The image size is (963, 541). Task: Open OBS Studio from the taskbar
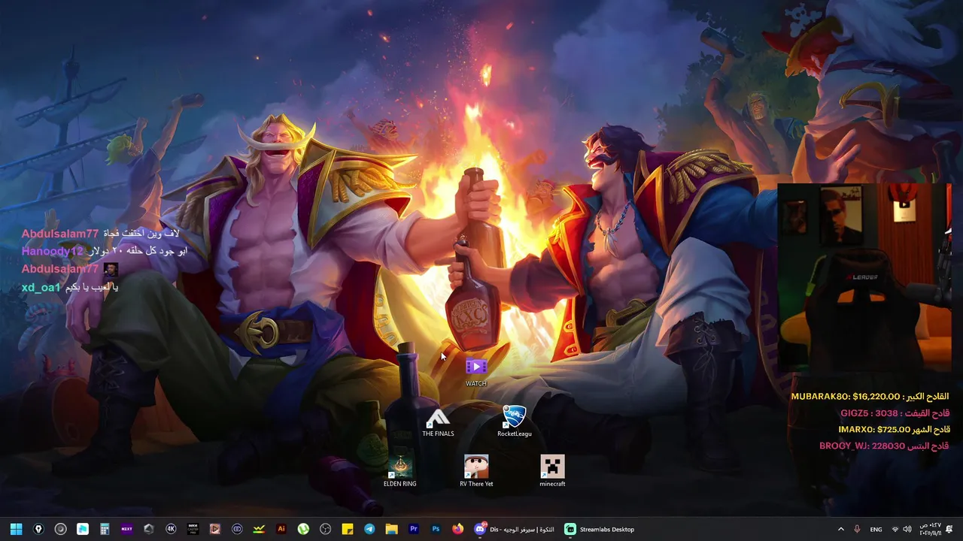[325, 529]
